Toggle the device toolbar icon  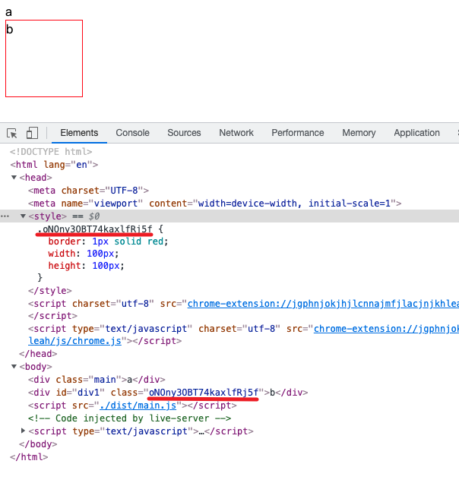[x=32, y=133]
